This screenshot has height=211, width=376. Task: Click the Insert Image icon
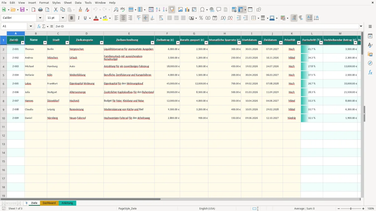[x=180, y=10]
